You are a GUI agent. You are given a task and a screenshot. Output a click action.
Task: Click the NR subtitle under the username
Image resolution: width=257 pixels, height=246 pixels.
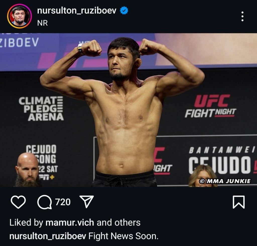pos(42,23)
